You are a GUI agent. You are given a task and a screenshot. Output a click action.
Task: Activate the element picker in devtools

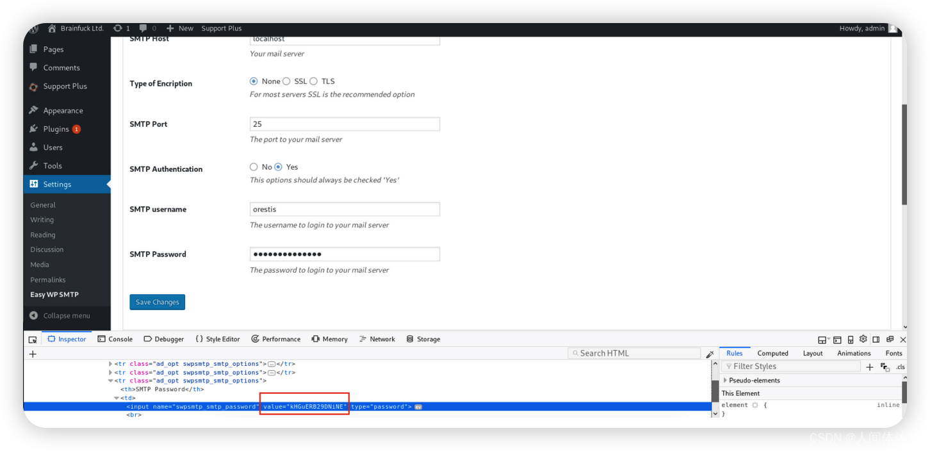[x=33, y=340]
